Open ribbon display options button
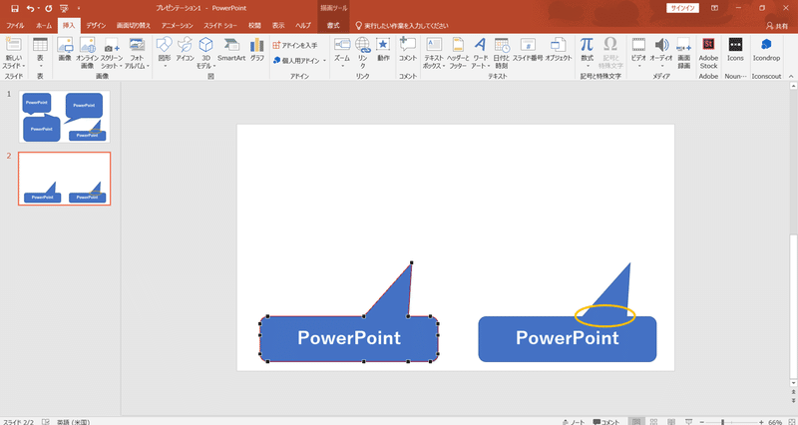The width and height of the screenshot is (798, 425). pos(714,8)
